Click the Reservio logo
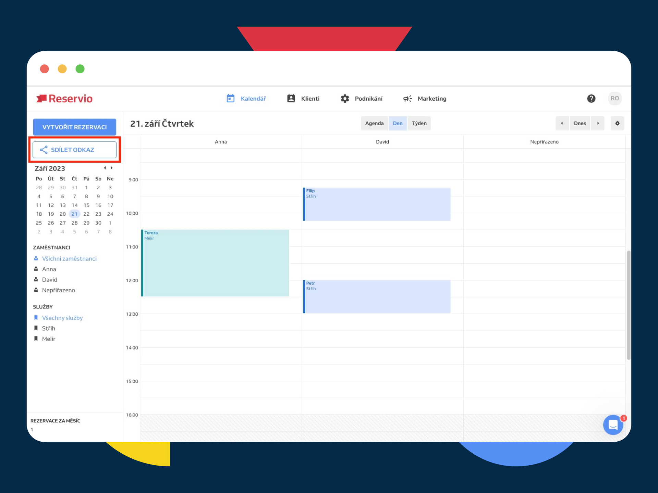Viewport: 658px width, 493px height. 64,98
